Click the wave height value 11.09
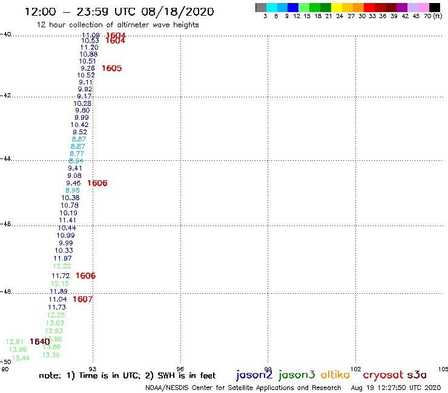Screen dimensions: 448x393 click(x=91, y=35)
